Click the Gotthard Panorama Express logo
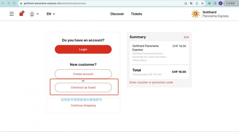239x132 pixels. [x=210, y=14]
